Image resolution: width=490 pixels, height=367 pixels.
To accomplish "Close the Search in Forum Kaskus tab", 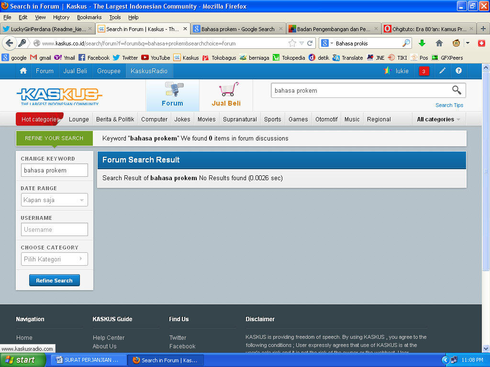I will pyautogui.click(x=185, y=29).
